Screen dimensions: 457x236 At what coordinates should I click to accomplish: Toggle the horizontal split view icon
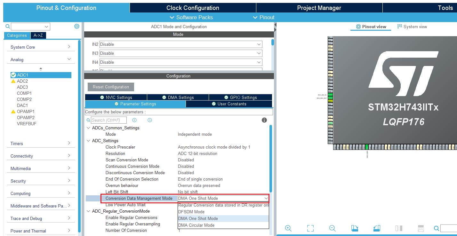421,228
